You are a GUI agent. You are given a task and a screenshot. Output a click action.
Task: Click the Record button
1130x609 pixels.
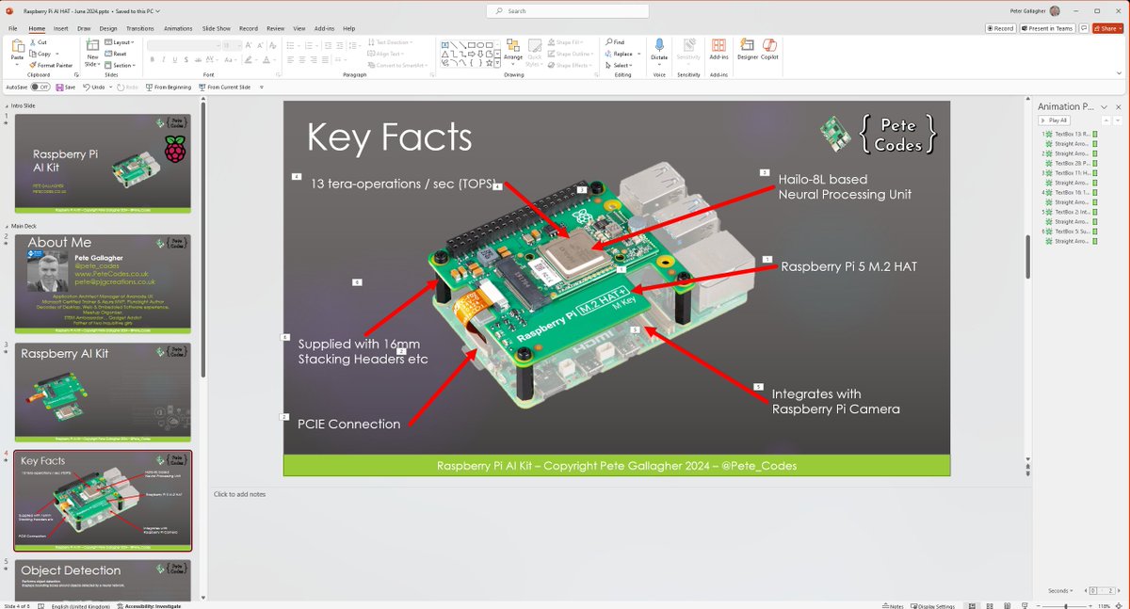click(1001, 28)
